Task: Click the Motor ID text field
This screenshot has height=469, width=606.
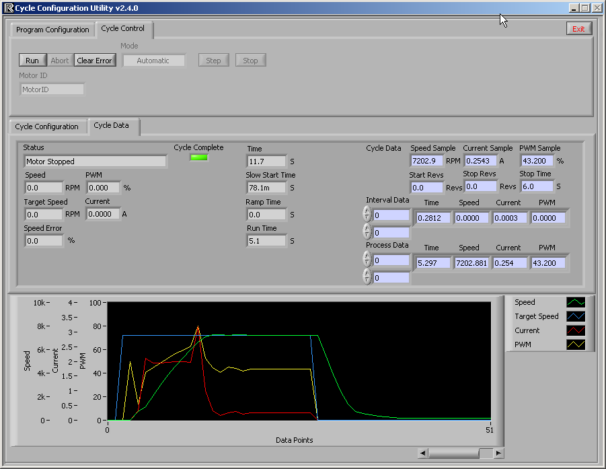Action: click(x=52, y=89)
